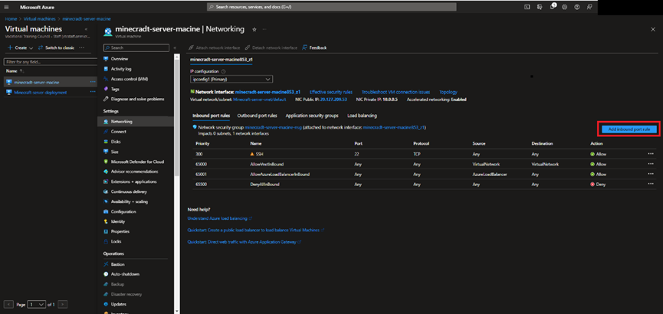Open Directories and subscriptions filter icon
Screen dimensions: 663x314
(x=540, y=7)
